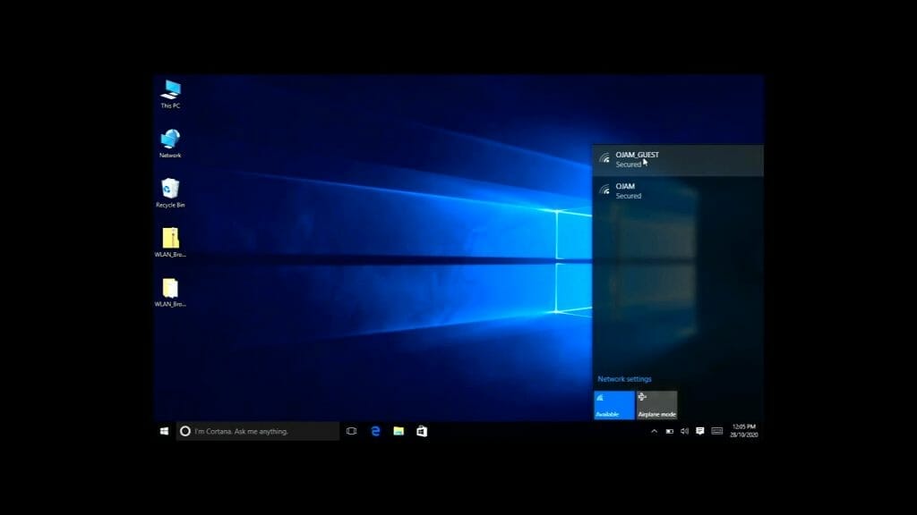Expand hidden icons in the system tray
This screenshot has width=917, height=515.
pos(653,431)
